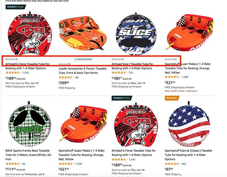227x177 pixels.
Task: Open Airhead Slice Towable Tube title link
Action: [132, 66]
